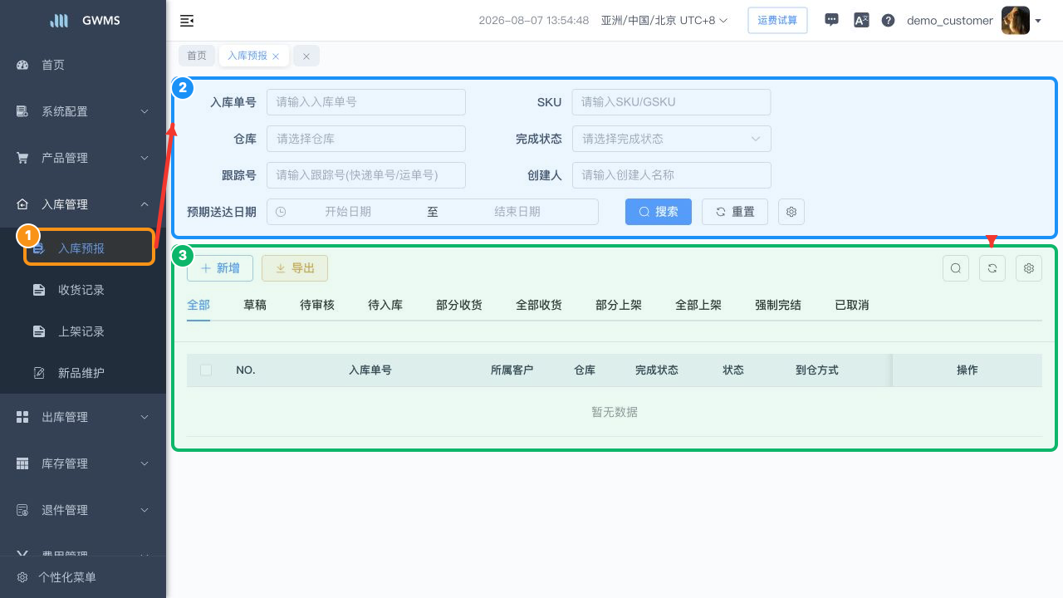Click the 仓库 select field

click(x=366, y=139)
